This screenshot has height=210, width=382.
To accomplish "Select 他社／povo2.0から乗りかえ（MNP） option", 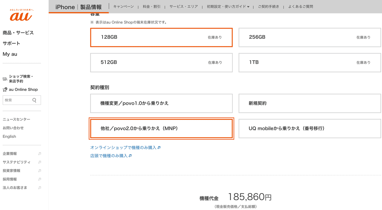I will click(161, 129).
